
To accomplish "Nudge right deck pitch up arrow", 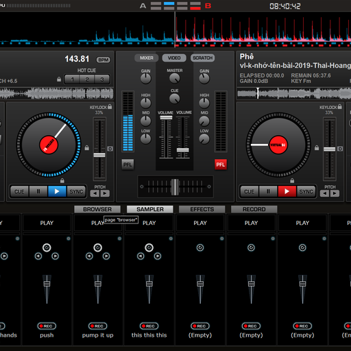I will (x=335, y=193).
